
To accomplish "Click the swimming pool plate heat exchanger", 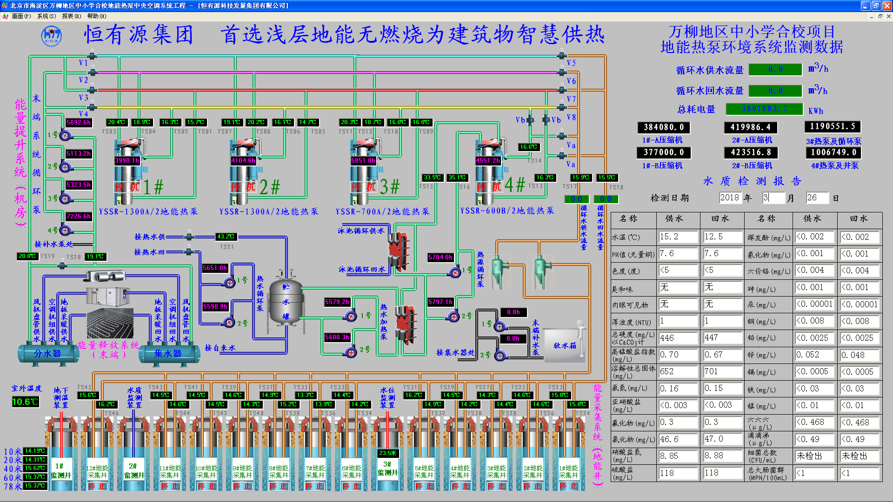I will (398, 251).
